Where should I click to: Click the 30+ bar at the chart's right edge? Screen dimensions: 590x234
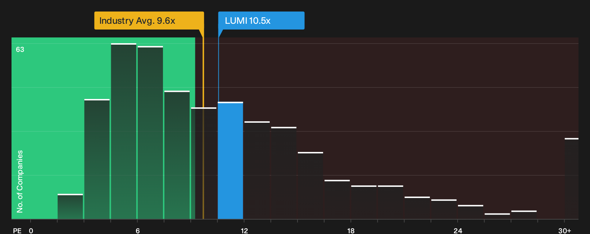click(572, 179)
